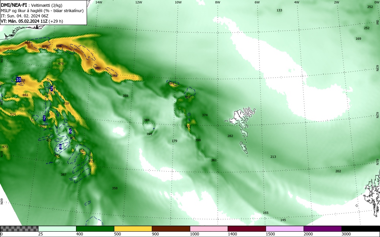
Task: Click the 4W longitude label
Action: (x=297, y=2)
